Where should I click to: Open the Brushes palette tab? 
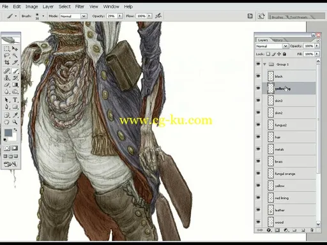pyautogui.click(x=277, y=17)
